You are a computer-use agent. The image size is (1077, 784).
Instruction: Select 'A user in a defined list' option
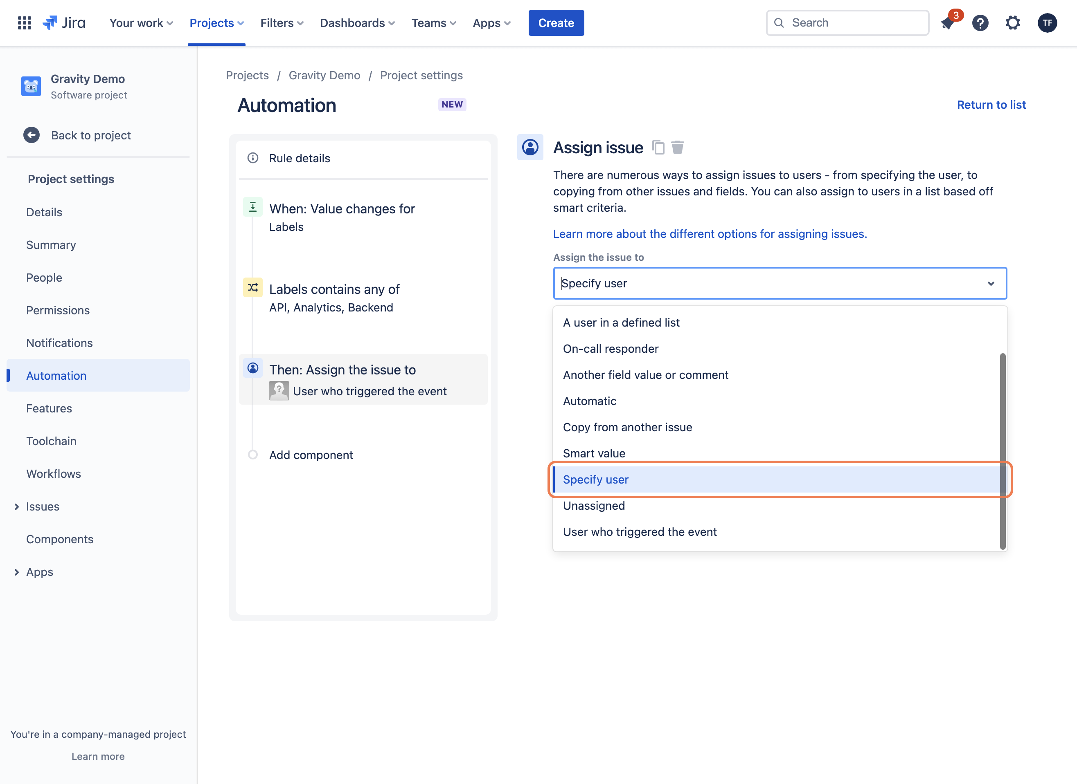coord(777,323)
